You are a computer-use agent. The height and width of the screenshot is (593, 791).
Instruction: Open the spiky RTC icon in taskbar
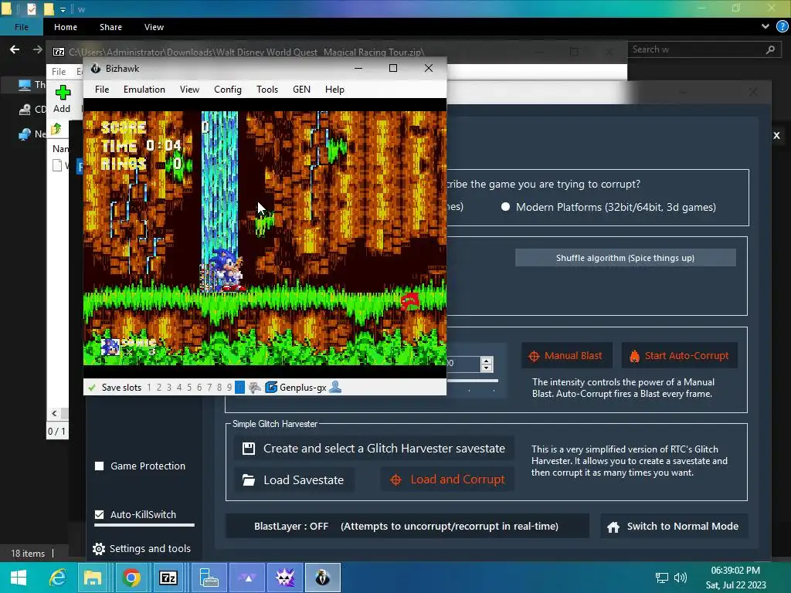[285, 578]
